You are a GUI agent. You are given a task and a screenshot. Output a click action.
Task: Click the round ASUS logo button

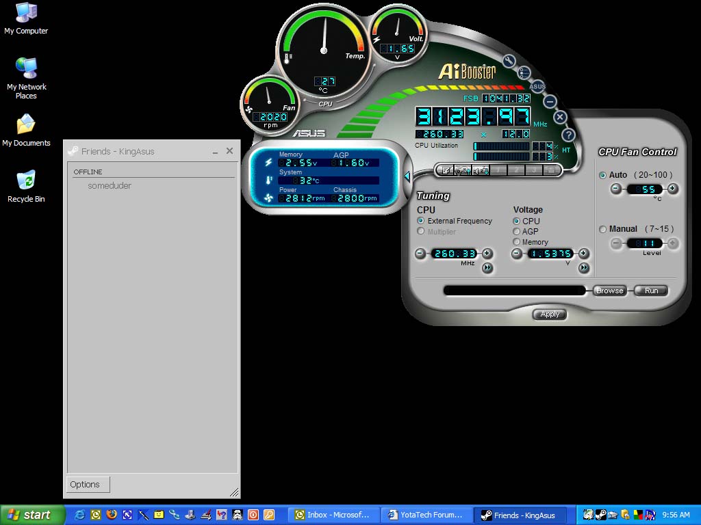click(537, 86)
